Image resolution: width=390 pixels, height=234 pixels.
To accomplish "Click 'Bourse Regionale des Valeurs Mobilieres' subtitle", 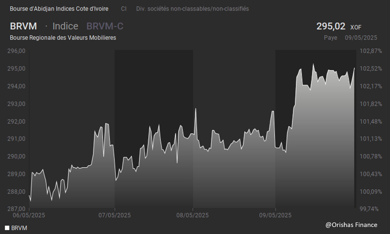I will click(63, 37).
